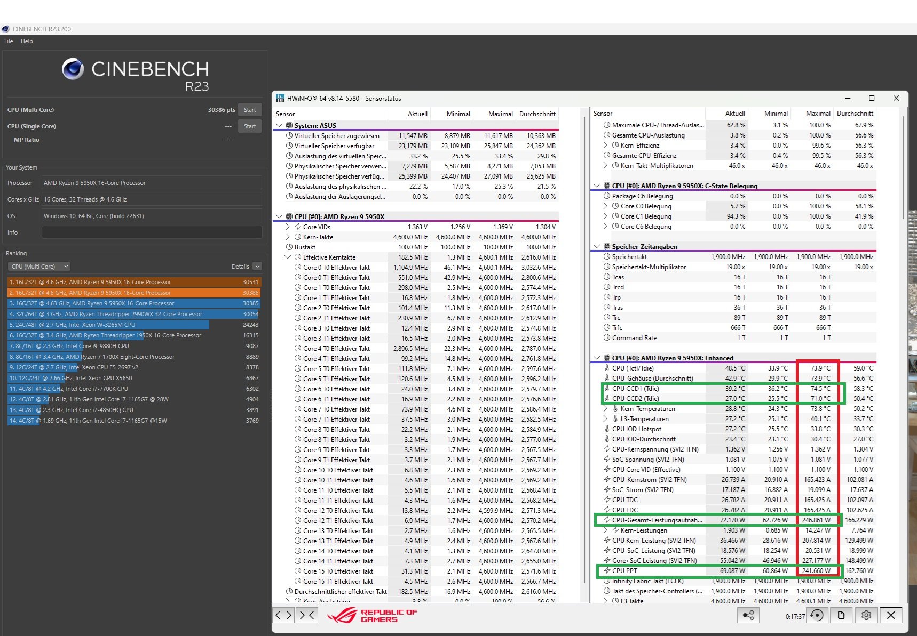Click the lightning icon beside CPU PPT

pos(607,570)
